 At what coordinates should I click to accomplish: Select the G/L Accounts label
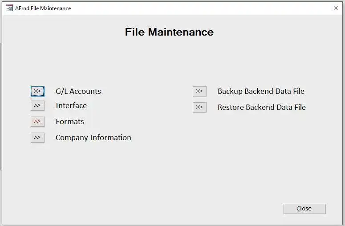(78, 91)
